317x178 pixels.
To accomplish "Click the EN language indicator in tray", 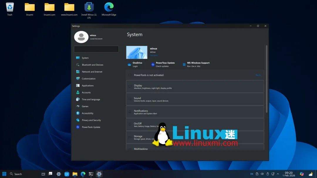I will (252, 174).
